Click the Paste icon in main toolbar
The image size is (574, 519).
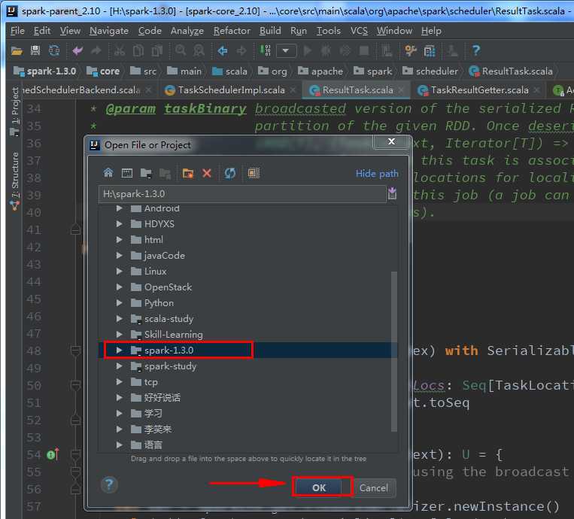click(157, 50)
